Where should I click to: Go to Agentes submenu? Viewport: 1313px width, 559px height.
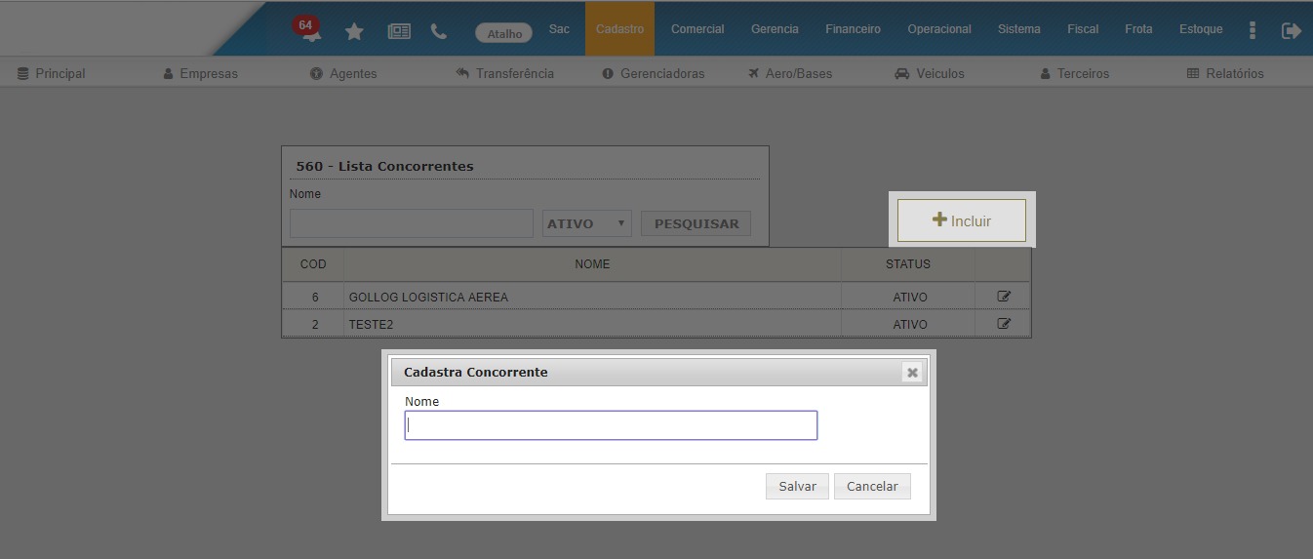click(x=343, y=73)
